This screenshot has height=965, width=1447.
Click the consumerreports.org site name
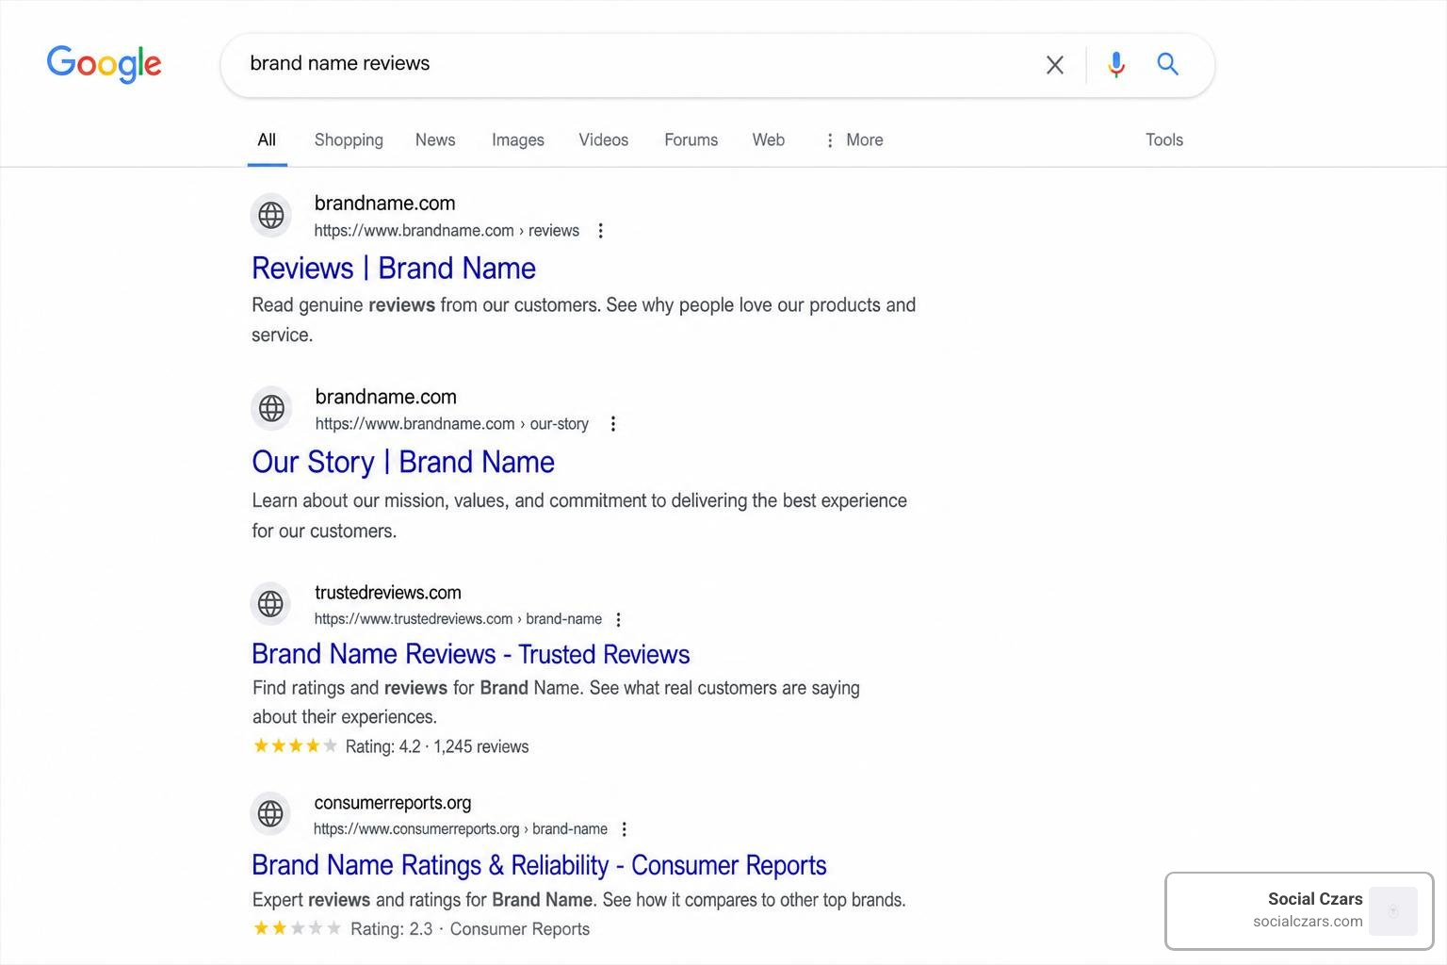[393, 803]
